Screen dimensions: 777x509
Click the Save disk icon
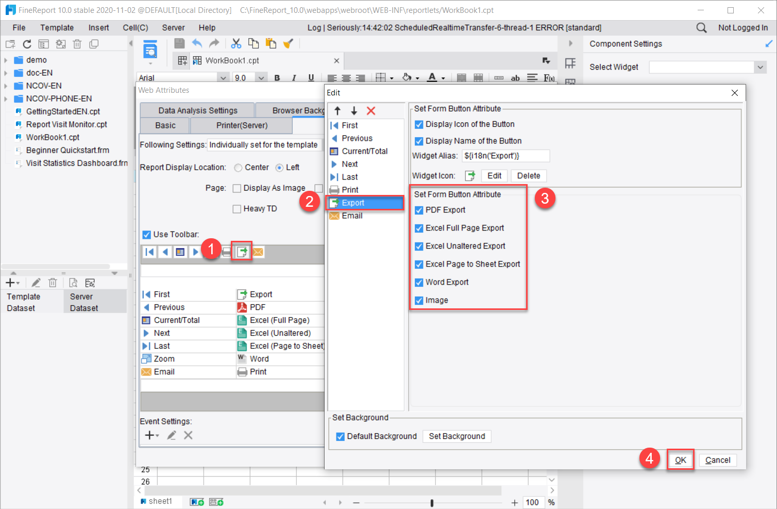coord(179,43)
